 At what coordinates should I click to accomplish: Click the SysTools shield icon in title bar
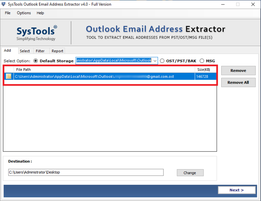click(4, 4)
